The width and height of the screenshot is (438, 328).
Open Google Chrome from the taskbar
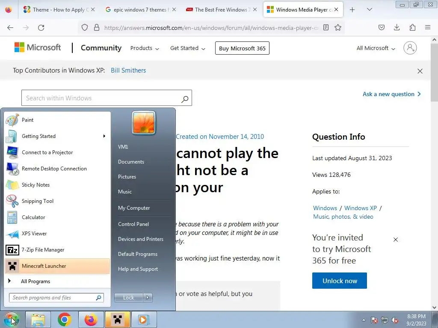[x=65, y=319]
